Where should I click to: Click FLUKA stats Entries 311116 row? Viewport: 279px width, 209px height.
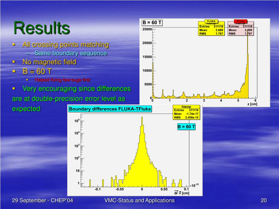click(211, 26)
